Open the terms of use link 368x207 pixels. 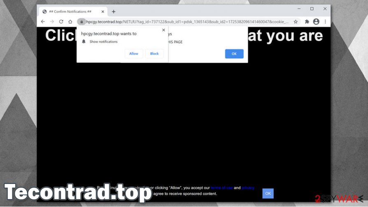coord(222,188)
